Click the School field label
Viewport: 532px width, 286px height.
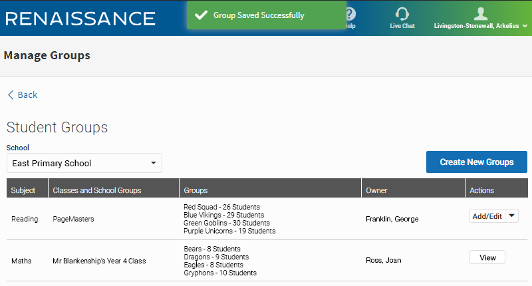point(18,148)
